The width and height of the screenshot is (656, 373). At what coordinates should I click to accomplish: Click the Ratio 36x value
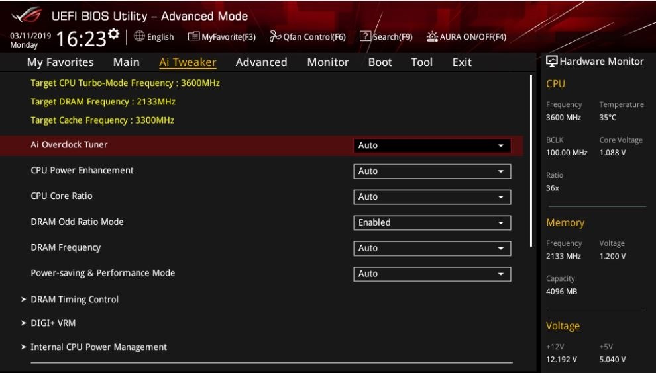click(552, 188)
